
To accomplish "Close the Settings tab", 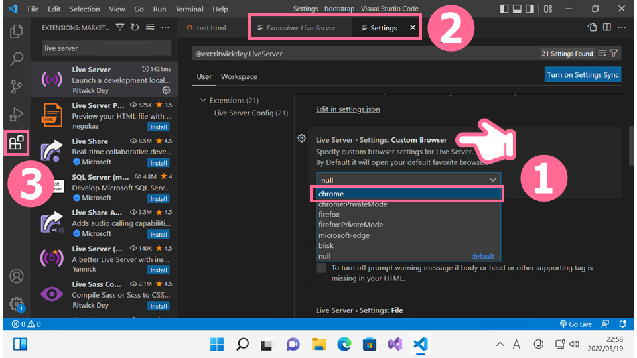I will (412, 27).
